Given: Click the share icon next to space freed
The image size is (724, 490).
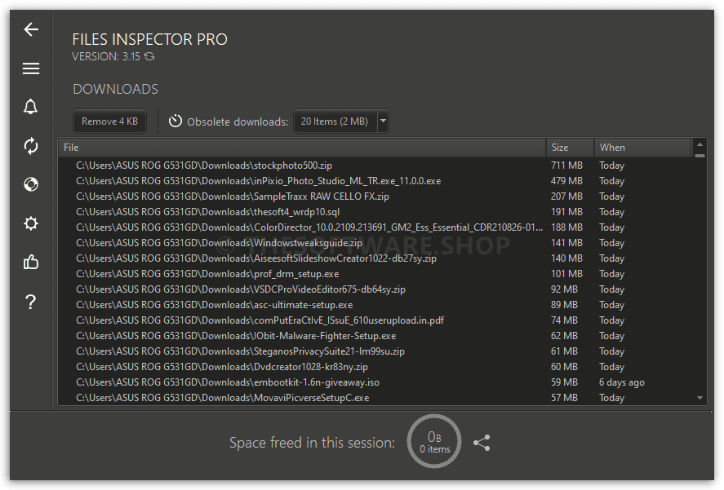Looking at the screenshot, I should coord(482,443).
